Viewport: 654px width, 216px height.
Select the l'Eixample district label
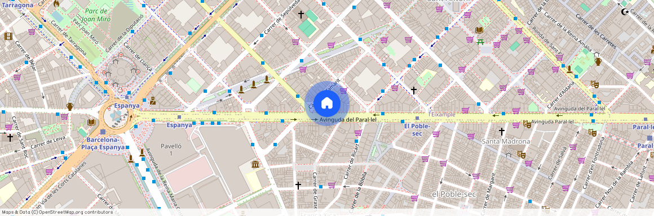click(x=442, y=114)
